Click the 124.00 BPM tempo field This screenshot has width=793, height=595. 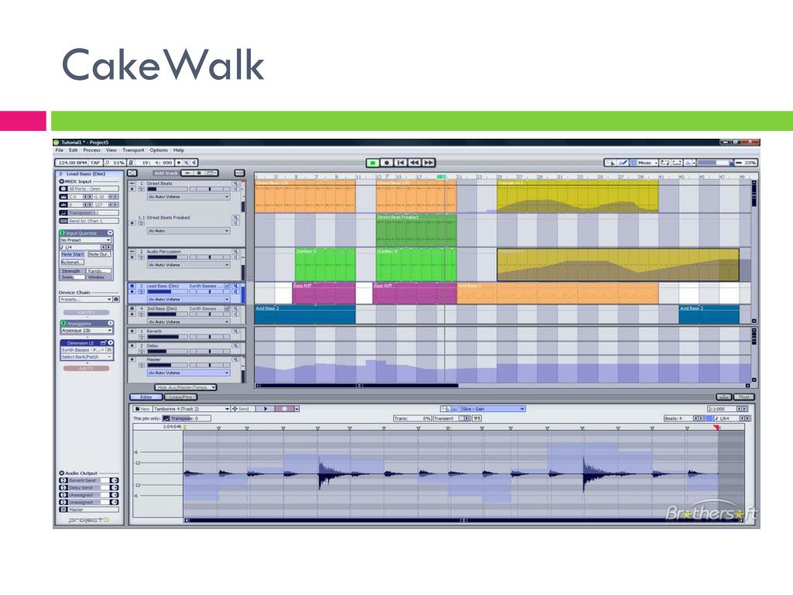tap(72, 163)
